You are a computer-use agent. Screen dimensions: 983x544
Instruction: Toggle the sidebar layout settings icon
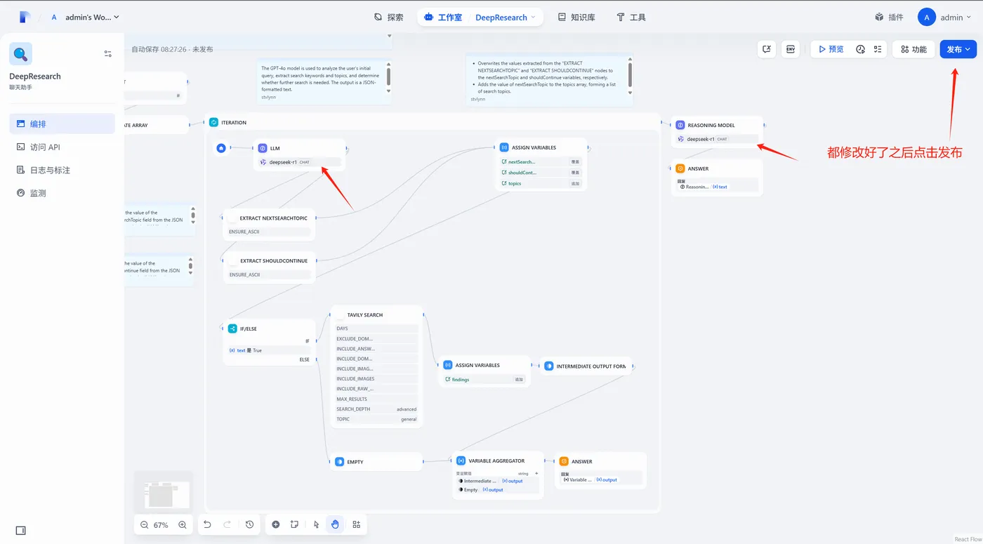pyautogui.click(x=107, y=53)
